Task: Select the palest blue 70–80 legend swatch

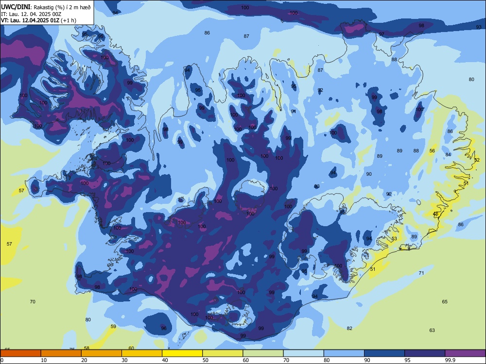Action: (x=304, y=353)
